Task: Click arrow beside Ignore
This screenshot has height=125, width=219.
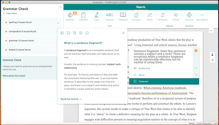Action: pyautogui.click(x=196, y=75)
